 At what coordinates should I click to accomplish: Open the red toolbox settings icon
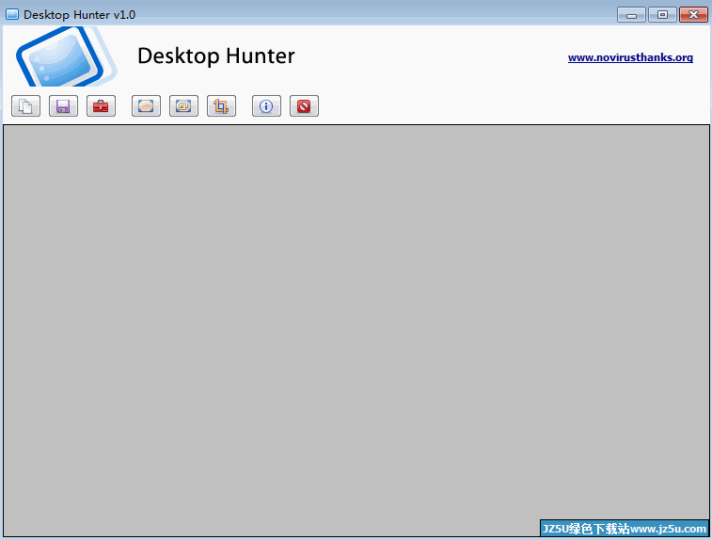coord(102,105)
